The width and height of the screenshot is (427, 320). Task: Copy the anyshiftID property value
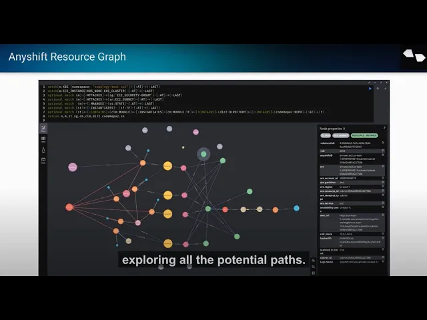click(x=383, y=155)
